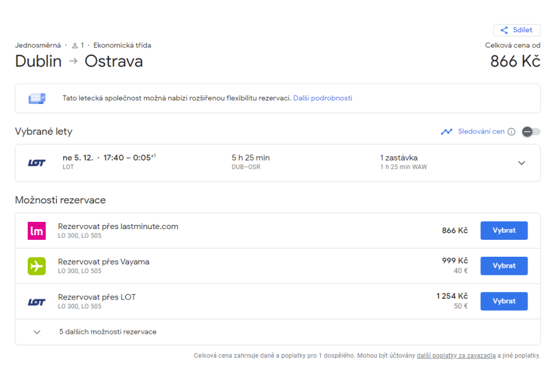Enable the Sledování cen price tracking toggle
This screenshot has height=371, width=554.
531,132
